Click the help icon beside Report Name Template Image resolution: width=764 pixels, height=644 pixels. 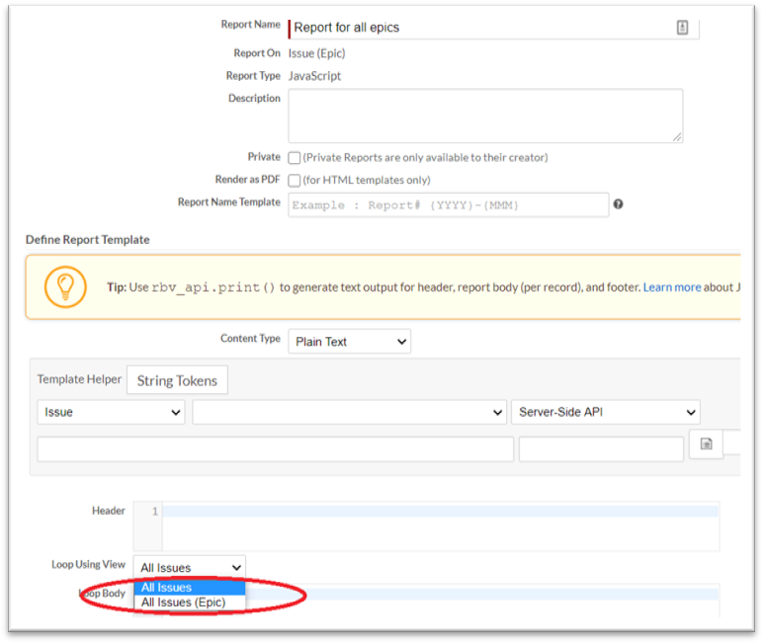(x=619, y=204)
